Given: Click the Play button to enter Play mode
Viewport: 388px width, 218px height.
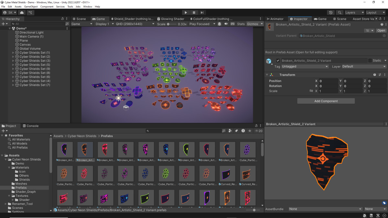Looking at the screenshot, I should tap(186, 12).
